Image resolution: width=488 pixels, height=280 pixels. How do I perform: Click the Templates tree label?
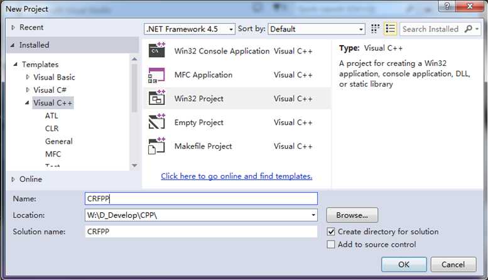[40, 65]
